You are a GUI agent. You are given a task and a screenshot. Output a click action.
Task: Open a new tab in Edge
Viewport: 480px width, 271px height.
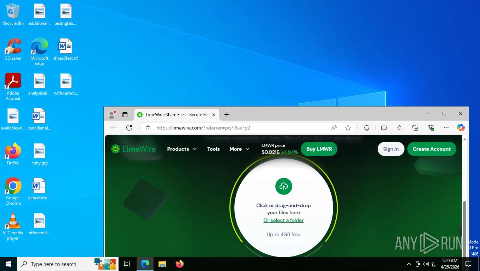click(x=227, y=114)
